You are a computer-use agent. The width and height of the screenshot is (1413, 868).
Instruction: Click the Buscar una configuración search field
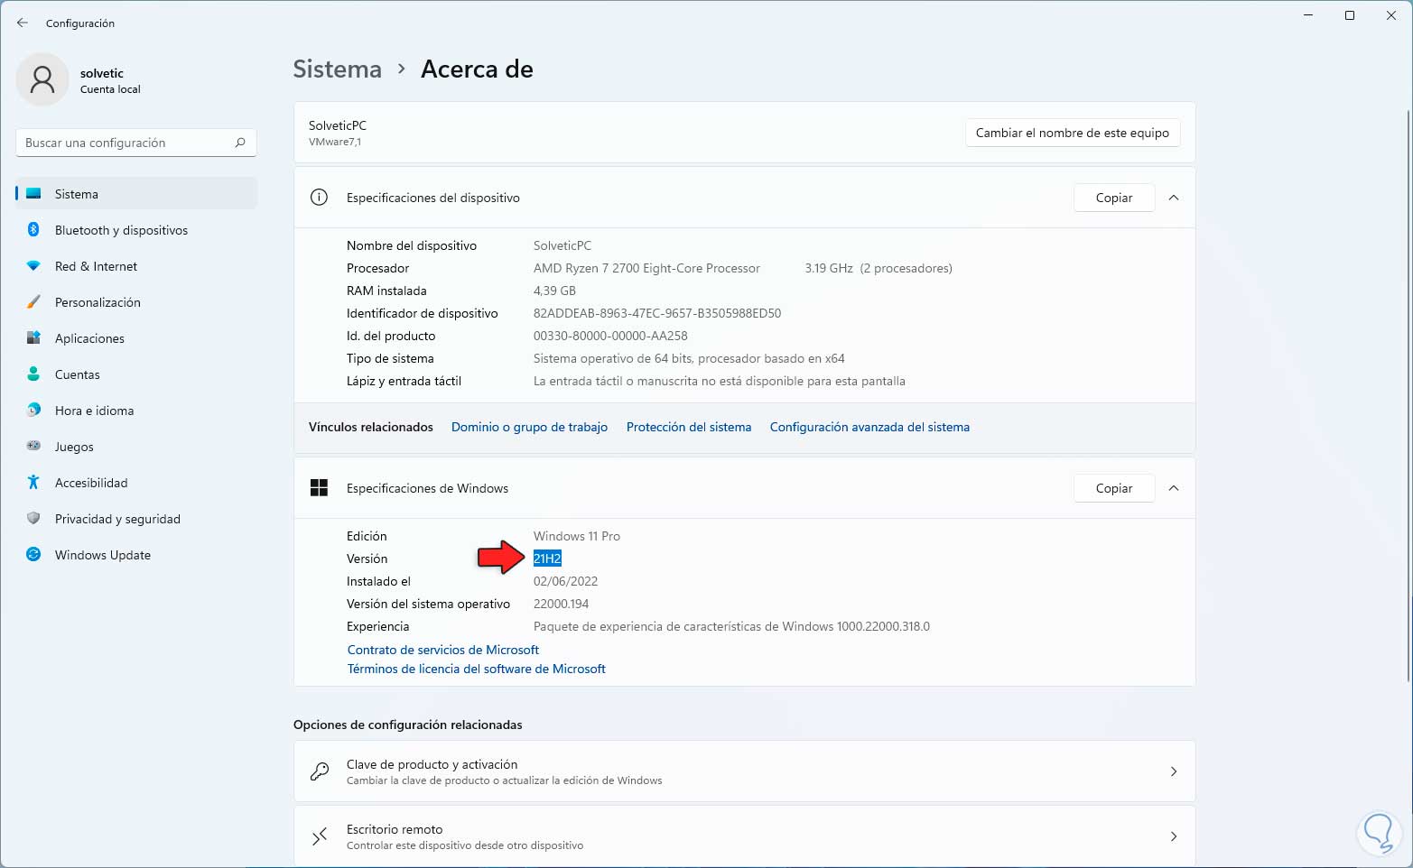tap(136, 143)
